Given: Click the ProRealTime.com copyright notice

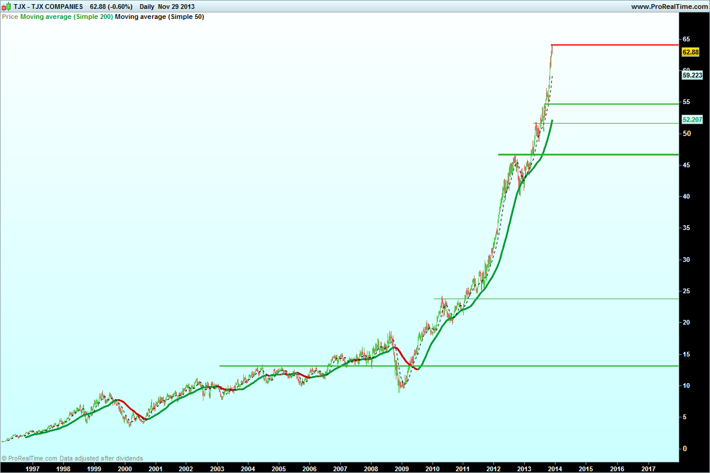Looking at the screenshot, I should click(x=72, y=458).
